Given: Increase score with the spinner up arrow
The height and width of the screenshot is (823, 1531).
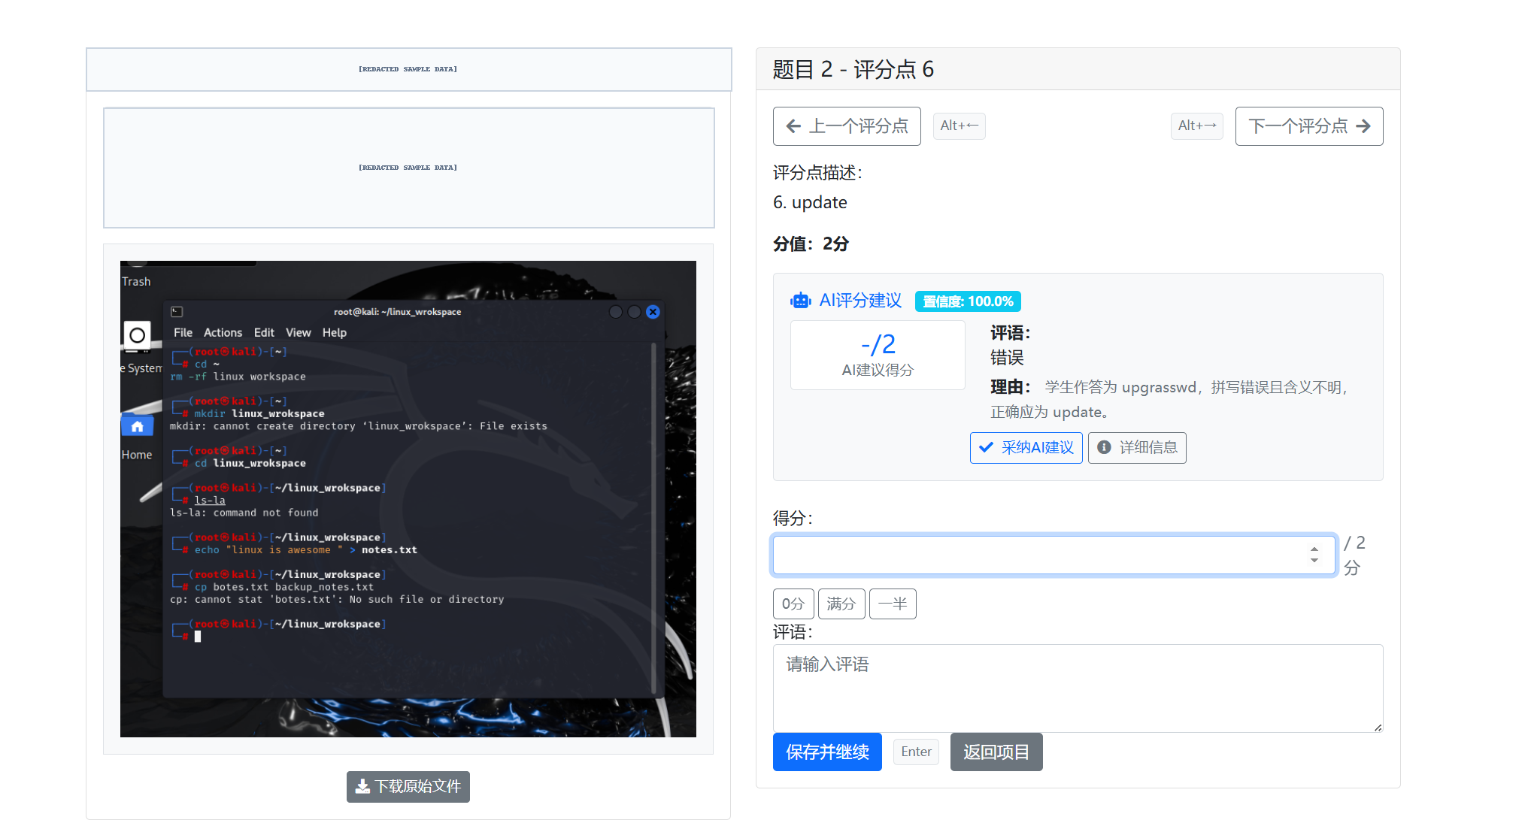Looking at the screenshot, I should click(1314, 549).
